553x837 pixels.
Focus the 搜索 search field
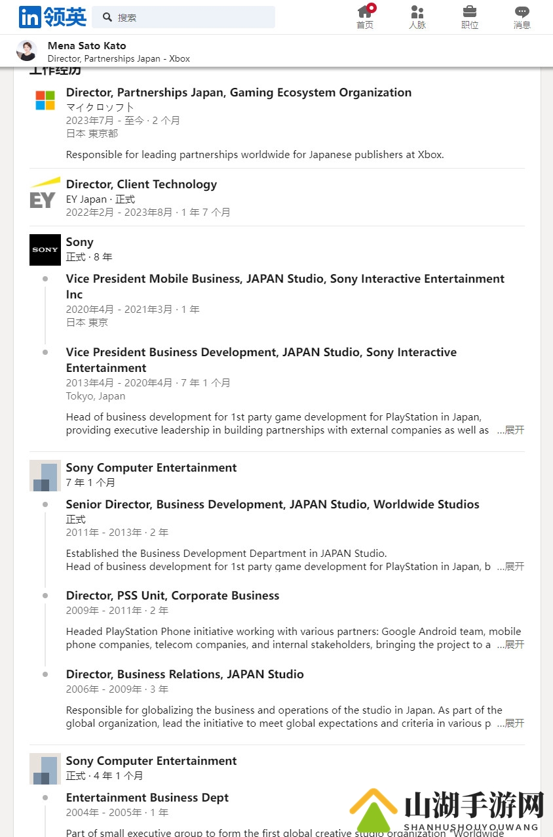pos(183,17)
